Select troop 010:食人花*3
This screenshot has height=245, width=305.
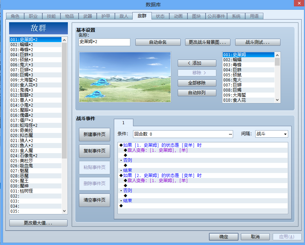[x=36, y=85]
